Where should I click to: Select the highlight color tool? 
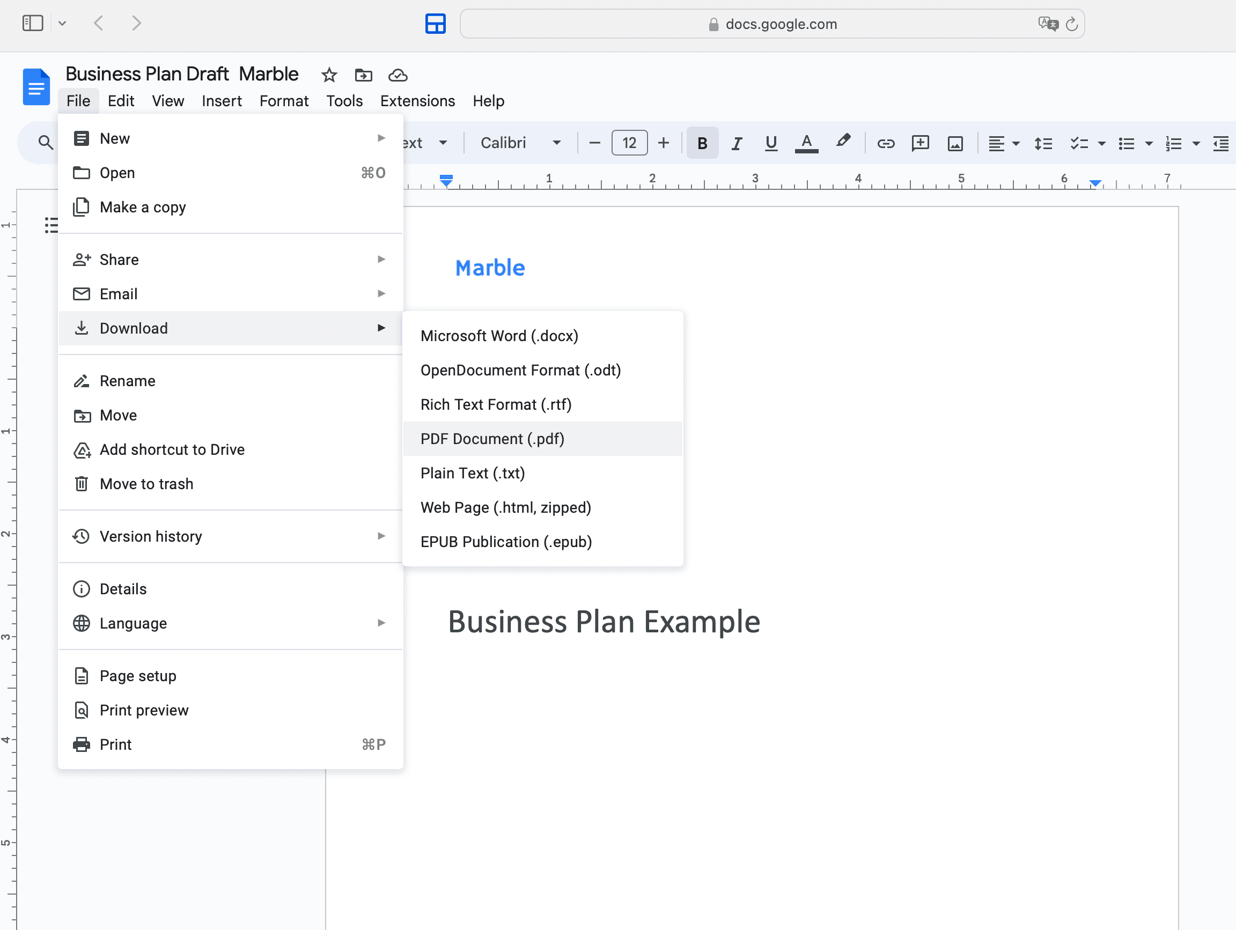coord(843,143)
